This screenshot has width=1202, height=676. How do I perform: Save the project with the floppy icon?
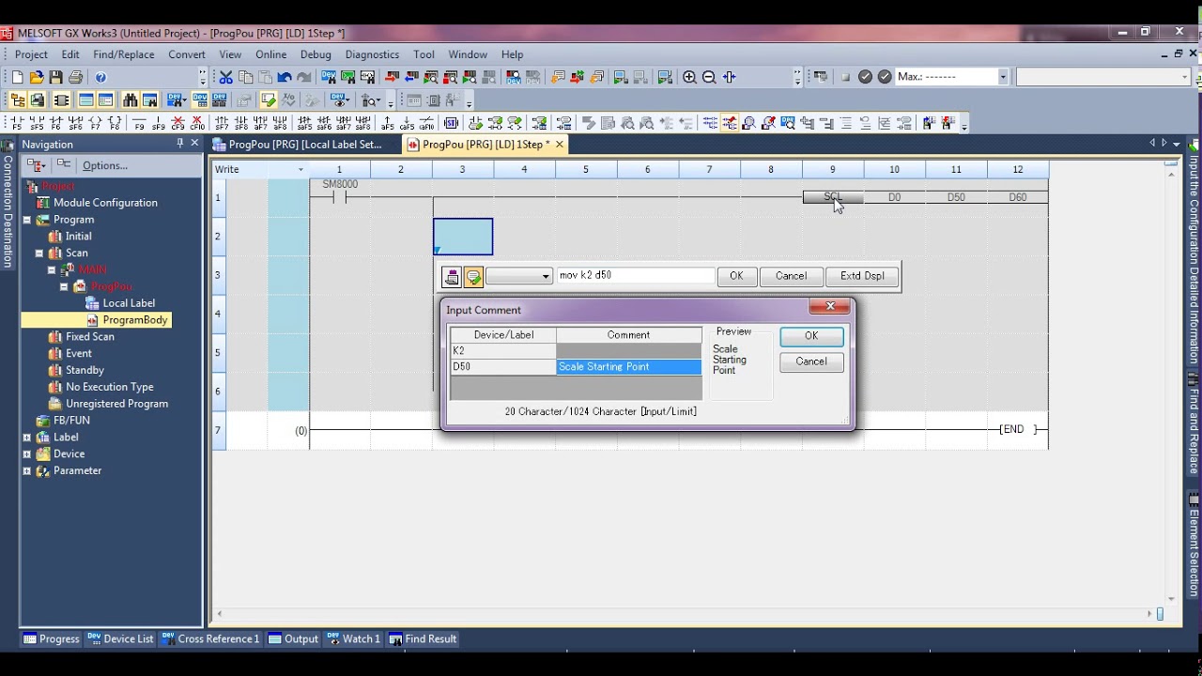[56, 77]
